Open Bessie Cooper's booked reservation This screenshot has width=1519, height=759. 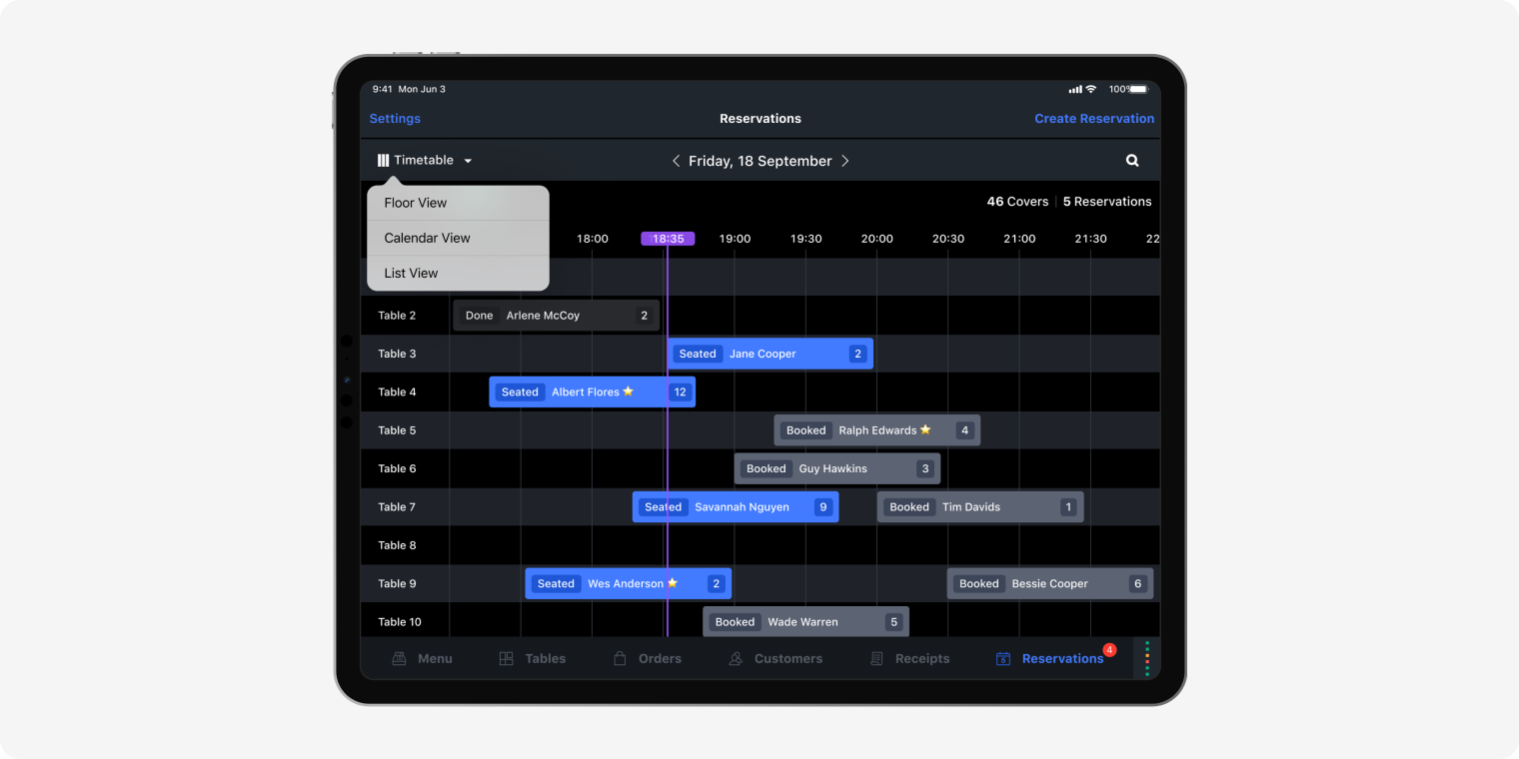1049,584
